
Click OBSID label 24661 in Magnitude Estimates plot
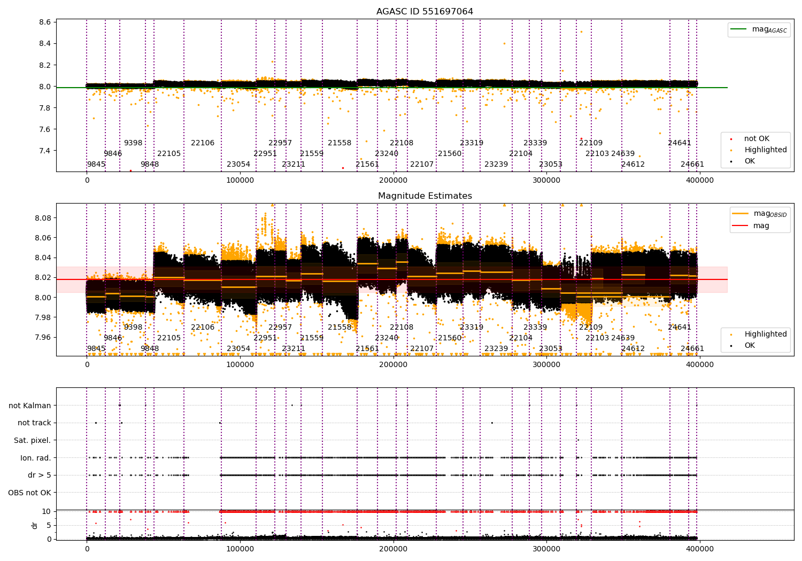pyautogui.click(x=692, y=348)
